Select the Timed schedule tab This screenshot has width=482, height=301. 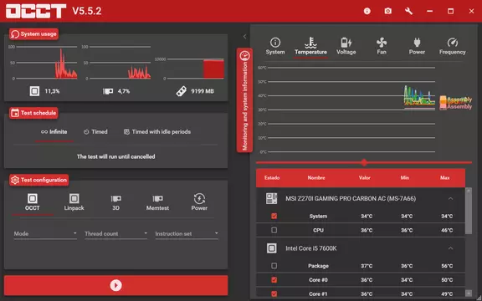(95, 132)
